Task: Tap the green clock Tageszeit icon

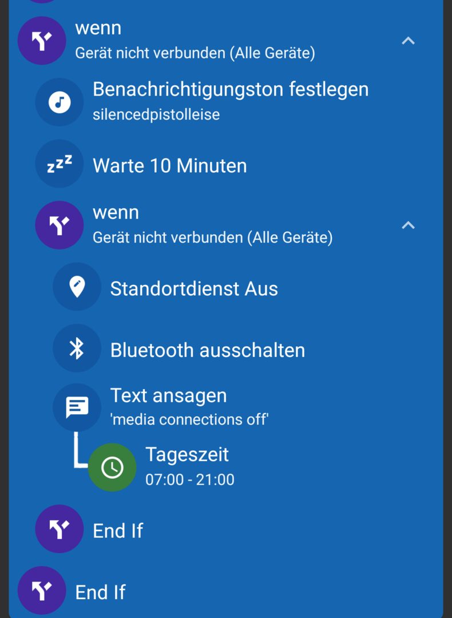Action: coord(112,468)
